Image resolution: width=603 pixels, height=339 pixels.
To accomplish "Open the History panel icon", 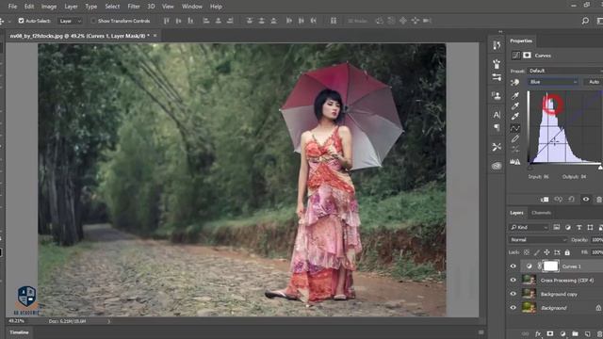I will click(x=497, y=45).
